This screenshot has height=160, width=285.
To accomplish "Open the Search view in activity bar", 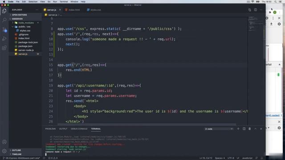I will (x=4, y=20).
